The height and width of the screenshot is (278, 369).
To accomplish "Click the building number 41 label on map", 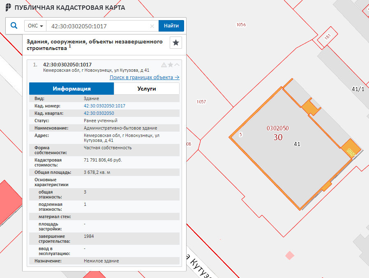I will (x=297, y=144).
